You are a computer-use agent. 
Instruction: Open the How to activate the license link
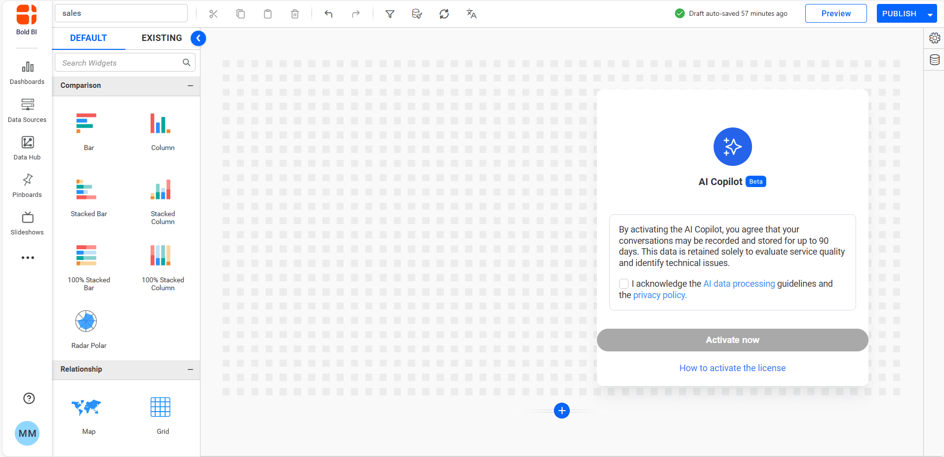tap(732, 368)
